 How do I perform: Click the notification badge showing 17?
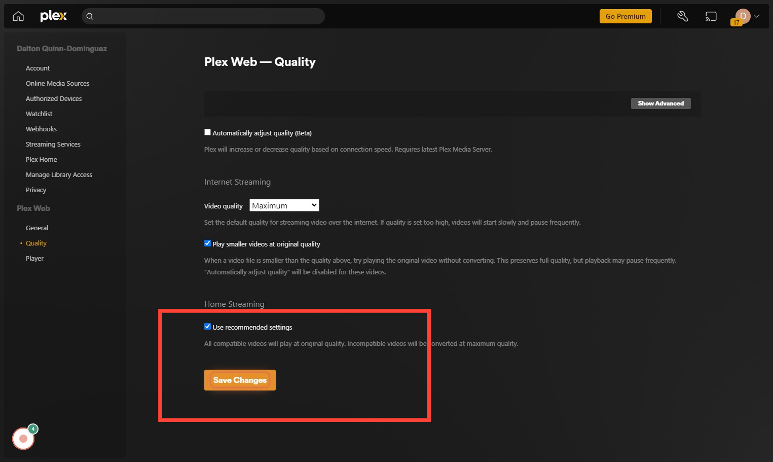point(736,22)
